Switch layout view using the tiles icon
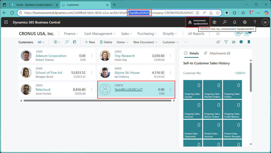Image resolution: width=271 pixels, height=153 pixels. 234,42
